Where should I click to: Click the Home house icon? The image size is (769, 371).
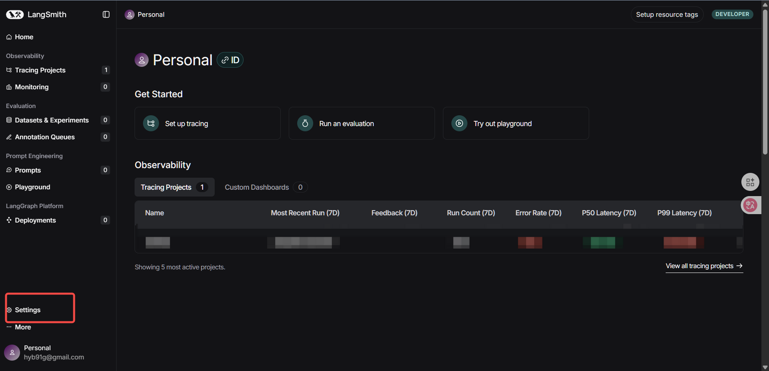coord(9,37)
